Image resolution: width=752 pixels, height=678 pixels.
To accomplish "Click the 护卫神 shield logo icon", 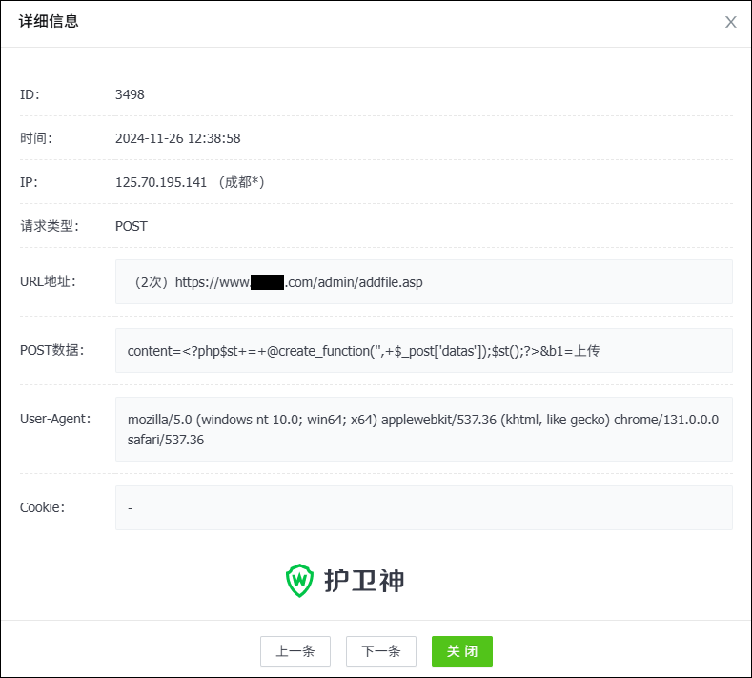I will [299, 581].
